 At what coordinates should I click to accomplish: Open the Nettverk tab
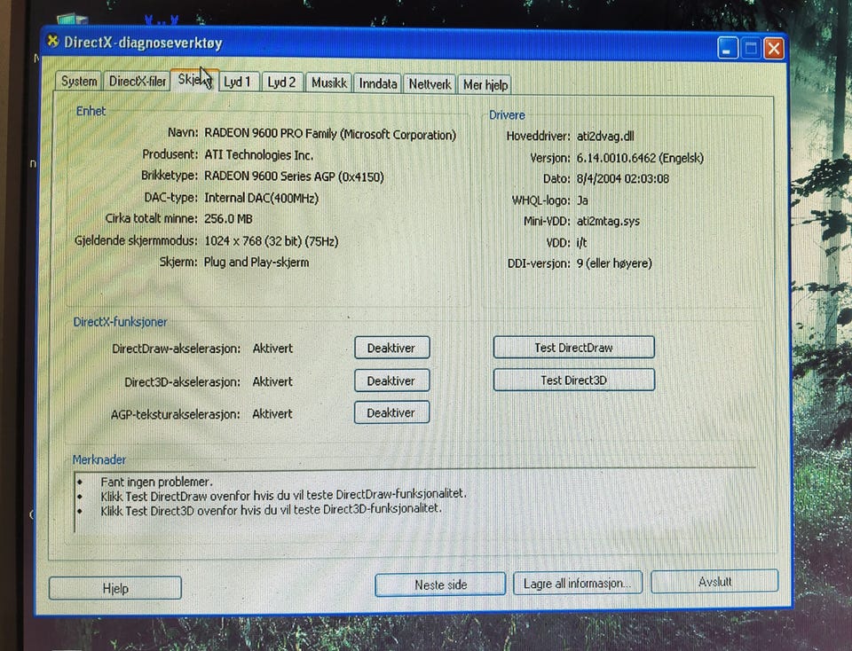[x=430, y=84]
